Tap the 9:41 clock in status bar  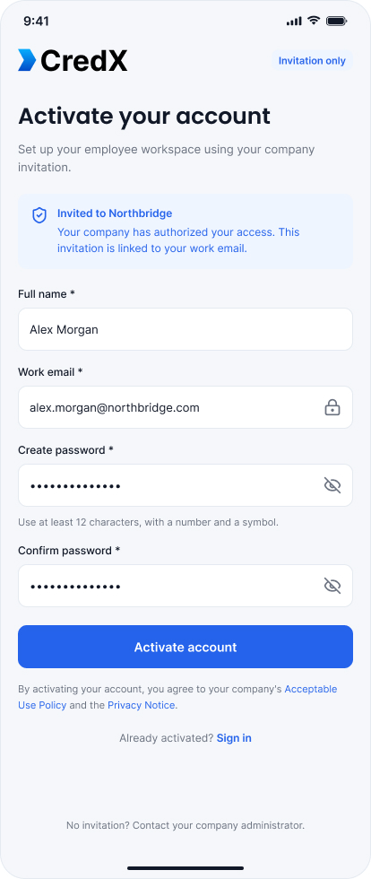pos(37,22)
